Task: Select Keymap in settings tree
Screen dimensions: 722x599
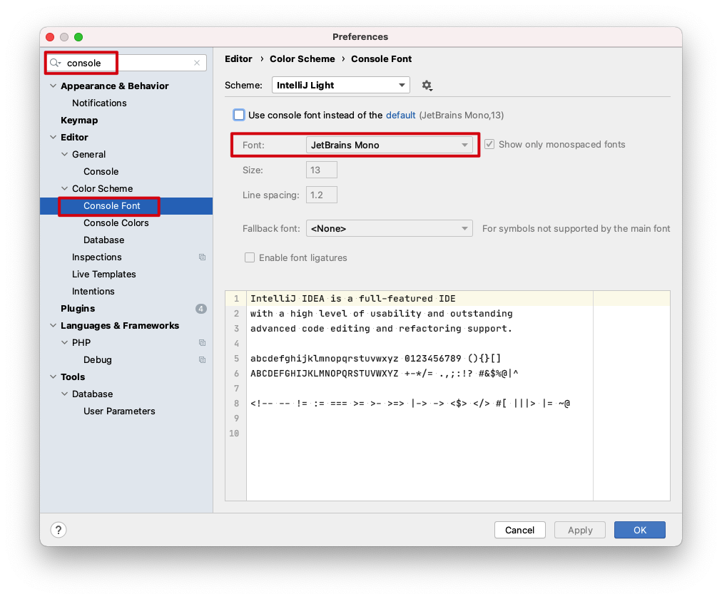Action: (79, 120)
